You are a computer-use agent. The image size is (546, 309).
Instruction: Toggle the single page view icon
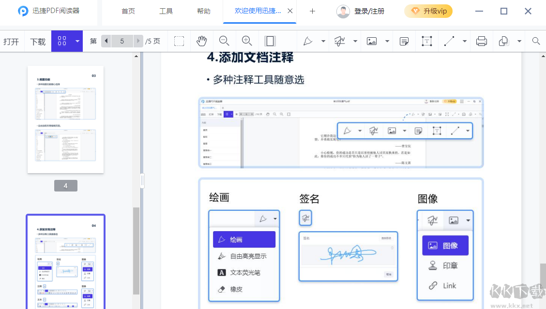(x=270, y=41)
